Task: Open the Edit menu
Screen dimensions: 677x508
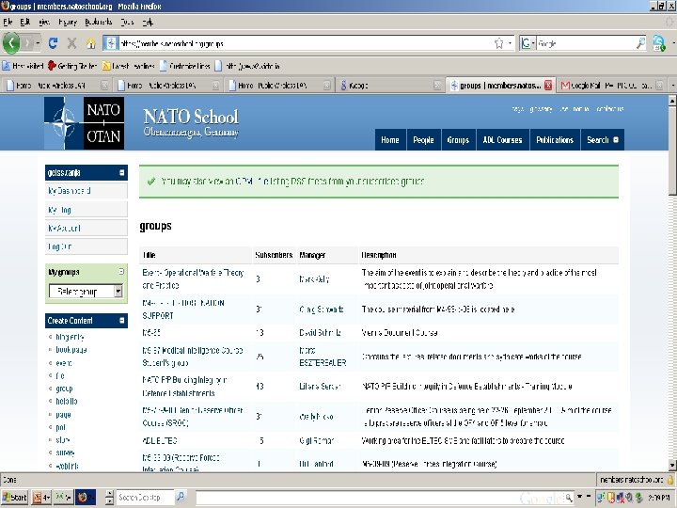Action: click(25, 22)
